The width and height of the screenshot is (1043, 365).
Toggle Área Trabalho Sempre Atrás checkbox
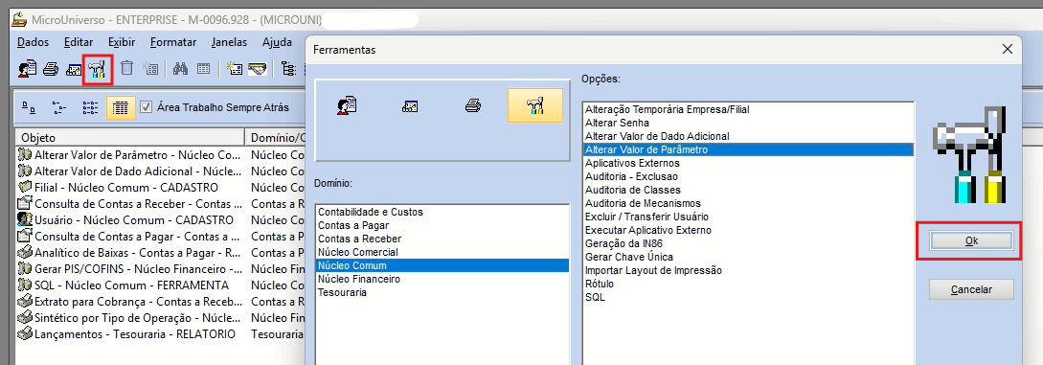(x=147, y=107)
